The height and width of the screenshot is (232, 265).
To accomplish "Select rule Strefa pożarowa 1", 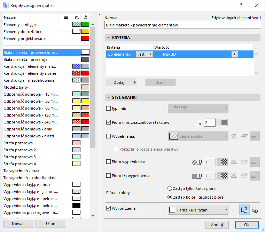I will (x=46, y=143).
